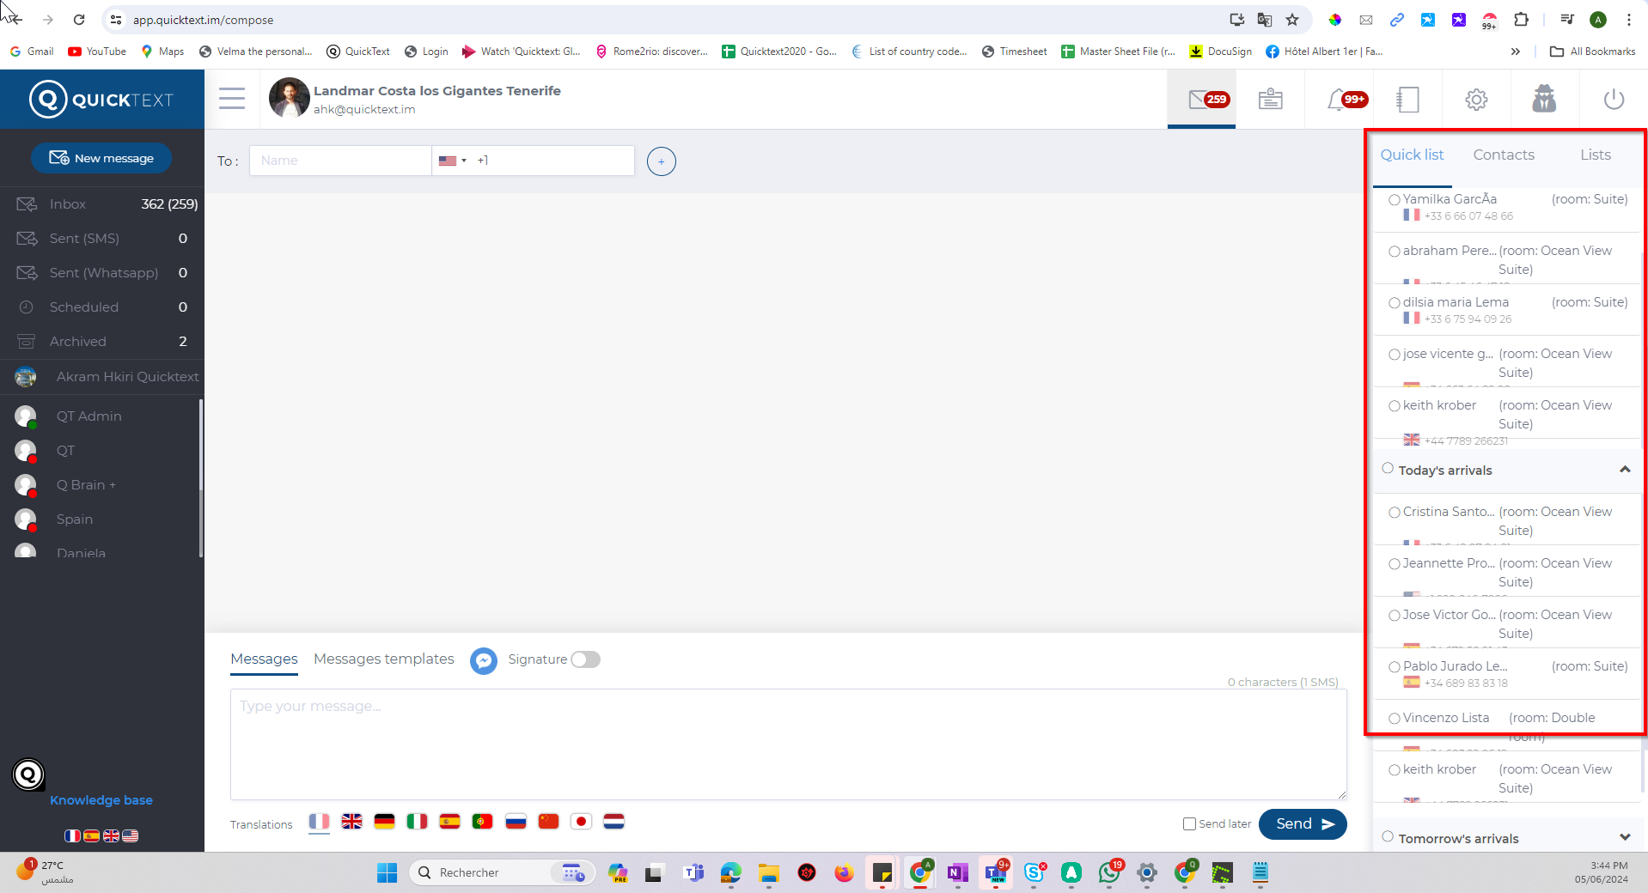
Task: Select Today's arrivals group radio
Action: pos(1388,468)
